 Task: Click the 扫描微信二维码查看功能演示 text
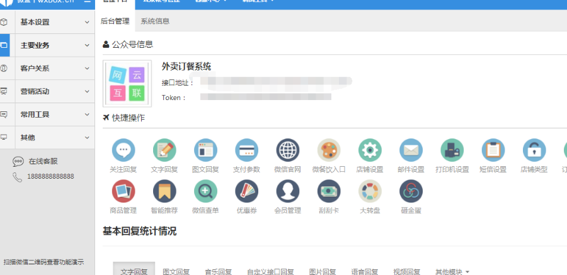(x=43, y=262)
